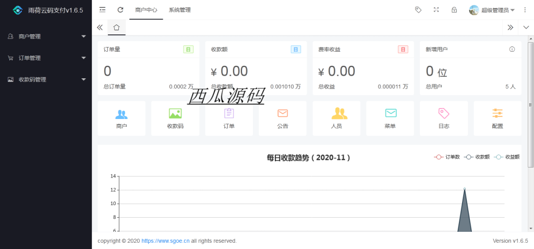Click the blue 日 badge on 收款额
Viewport: 534px width, 249px height.
(x=296, y=50)
